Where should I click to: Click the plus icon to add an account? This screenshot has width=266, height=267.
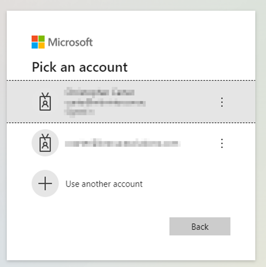(x=45, y=184)
